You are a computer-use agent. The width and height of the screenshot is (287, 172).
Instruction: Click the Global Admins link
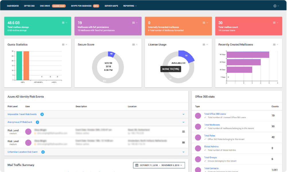pos(211,146)
